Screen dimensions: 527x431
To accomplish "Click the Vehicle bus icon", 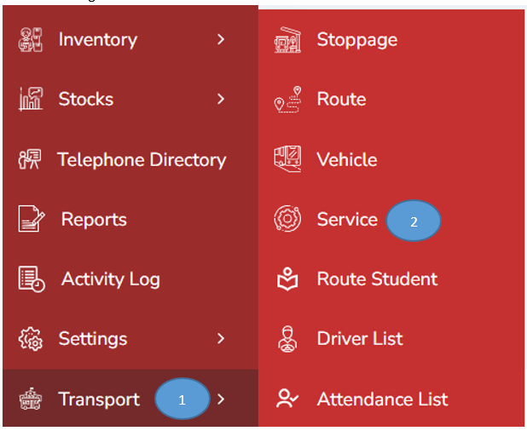I will click(287, 159).
